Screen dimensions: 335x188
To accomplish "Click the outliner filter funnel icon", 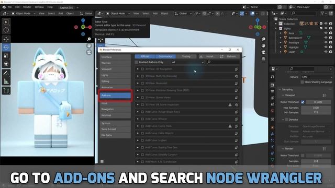I will [322, 13].
